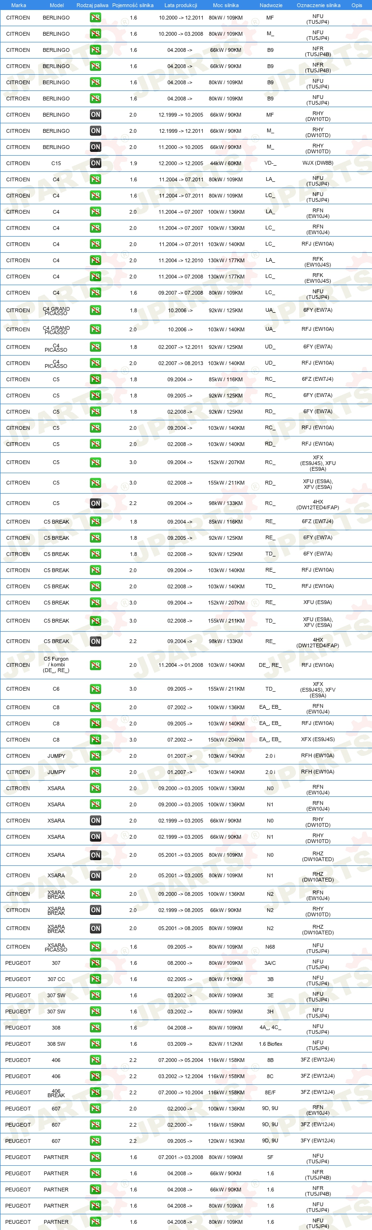Click the diesel icon in the C5 BREAK 2.2 row

point(96,641)
